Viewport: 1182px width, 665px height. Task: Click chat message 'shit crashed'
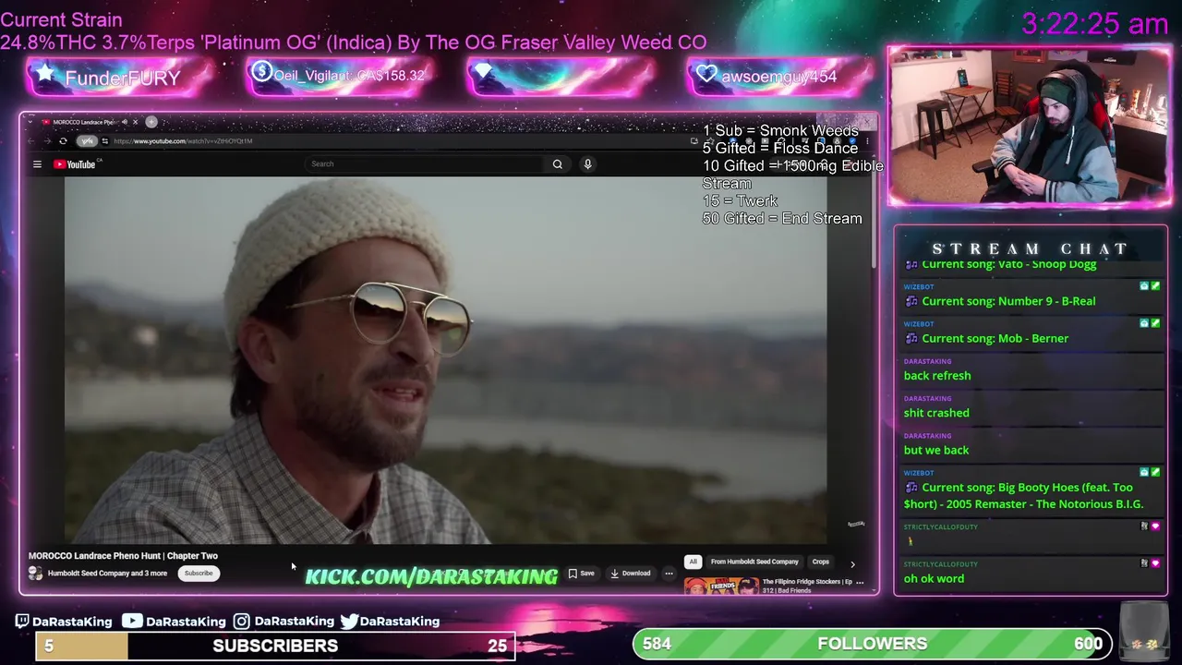(936, 413)
